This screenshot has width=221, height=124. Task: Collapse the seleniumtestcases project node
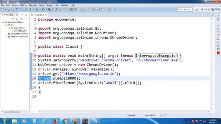tap(3, 22)
